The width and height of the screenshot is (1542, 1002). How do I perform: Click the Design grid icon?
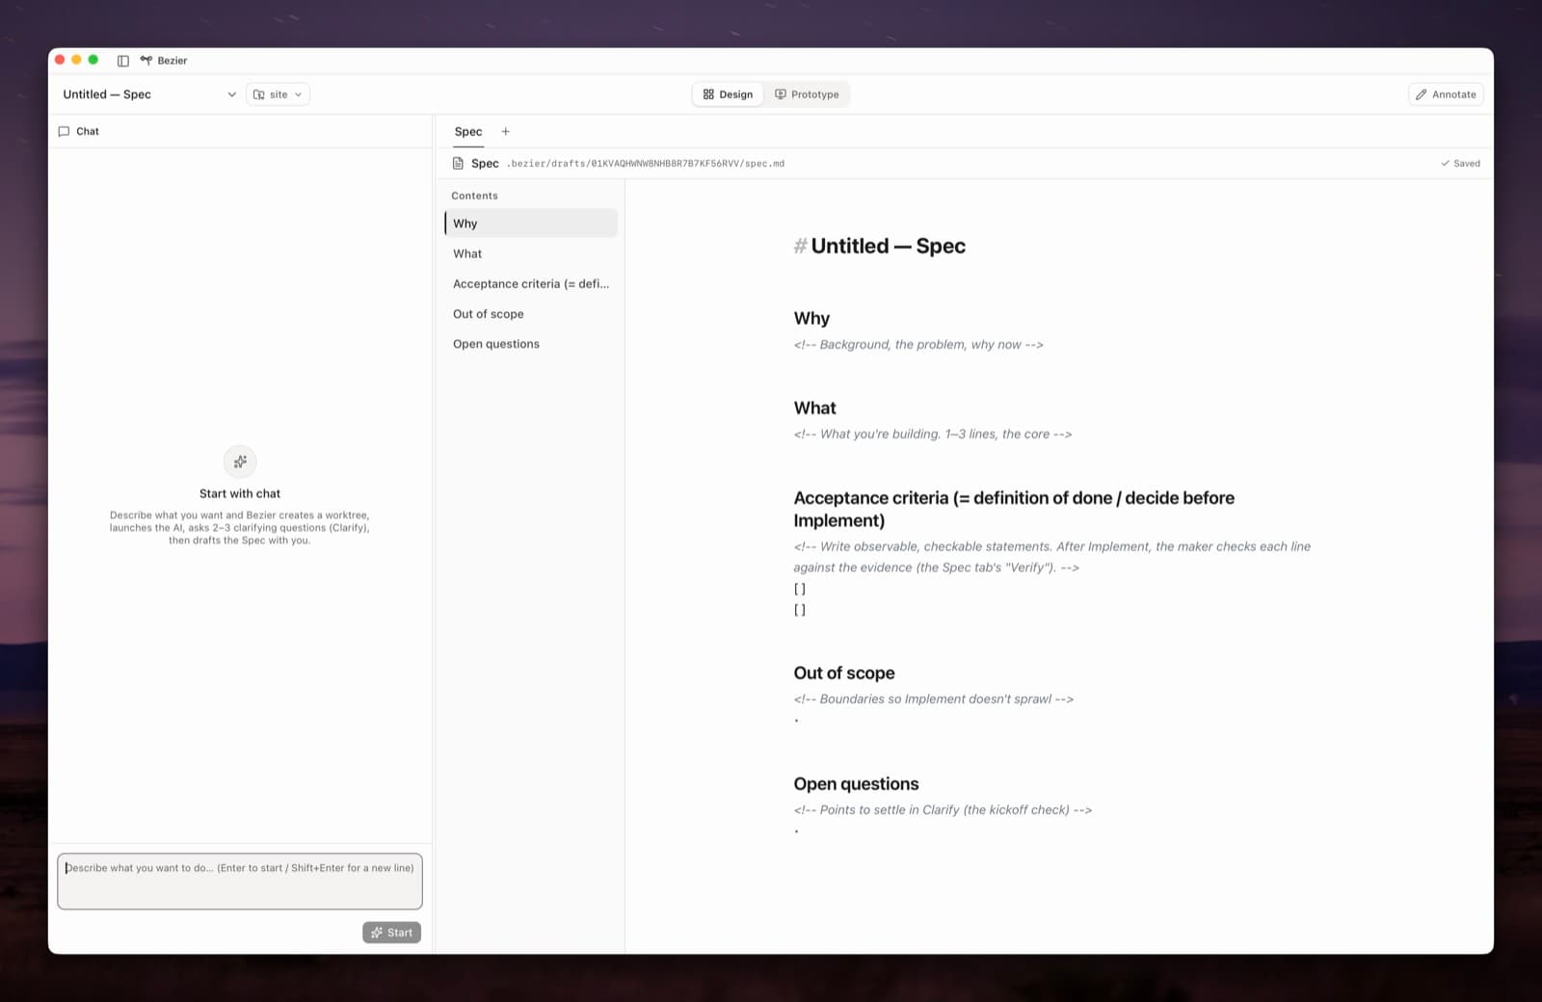point(708,94)
